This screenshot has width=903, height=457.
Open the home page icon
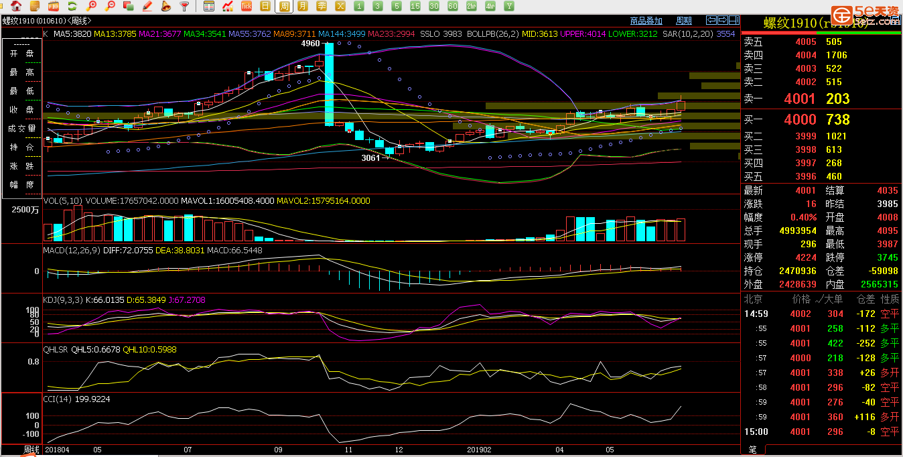(16, 6)
